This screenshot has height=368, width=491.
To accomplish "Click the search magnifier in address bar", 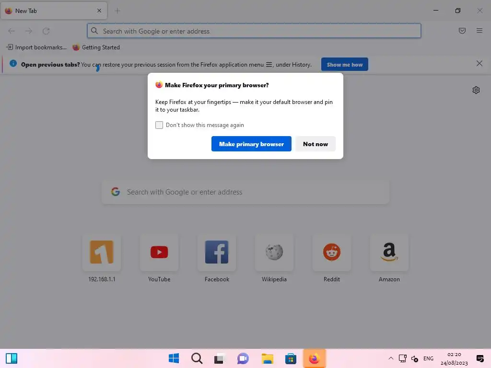I will pyautogui.click(x=94, y=31).
